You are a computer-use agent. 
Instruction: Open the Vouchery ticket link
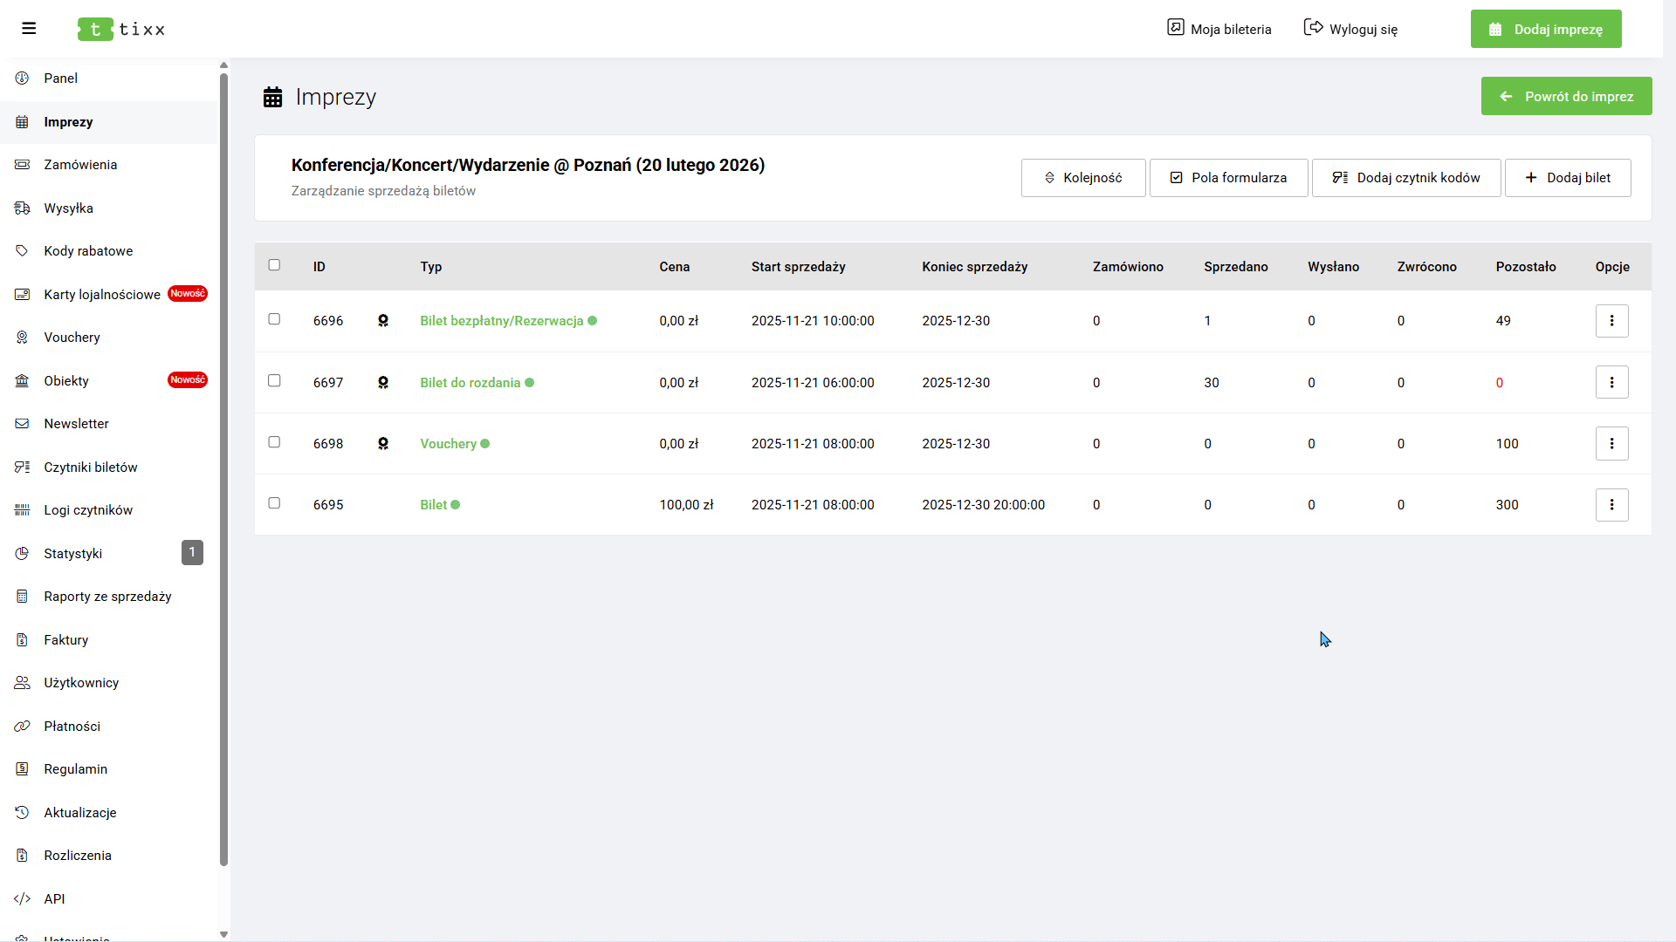pyautogui.click(x=448, y=444)
